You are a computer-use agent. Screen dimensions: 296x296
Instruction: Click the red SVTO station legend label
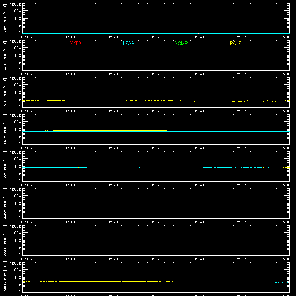click(75, 43)
